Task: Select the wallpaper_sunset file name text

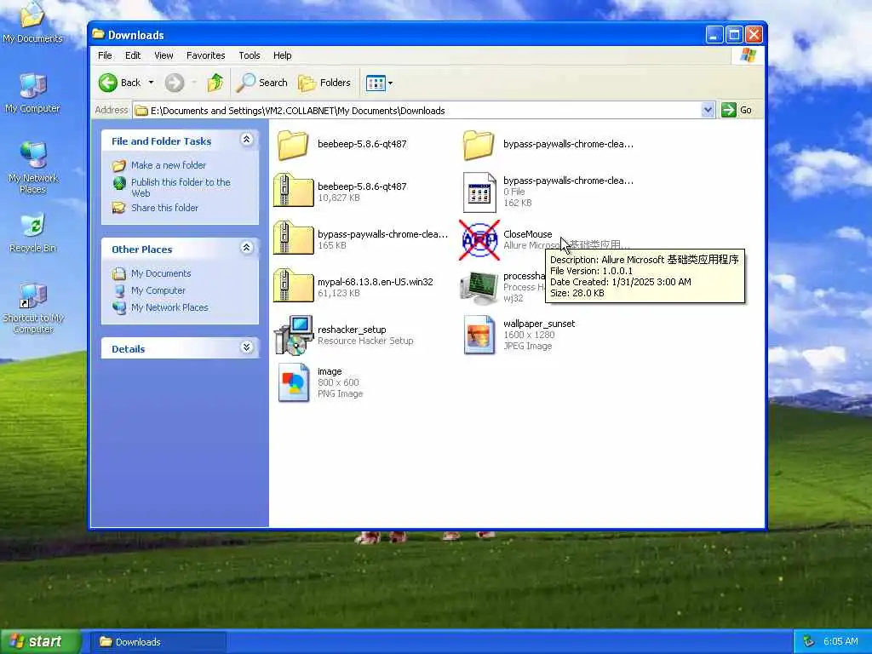Action: (539, 324)
